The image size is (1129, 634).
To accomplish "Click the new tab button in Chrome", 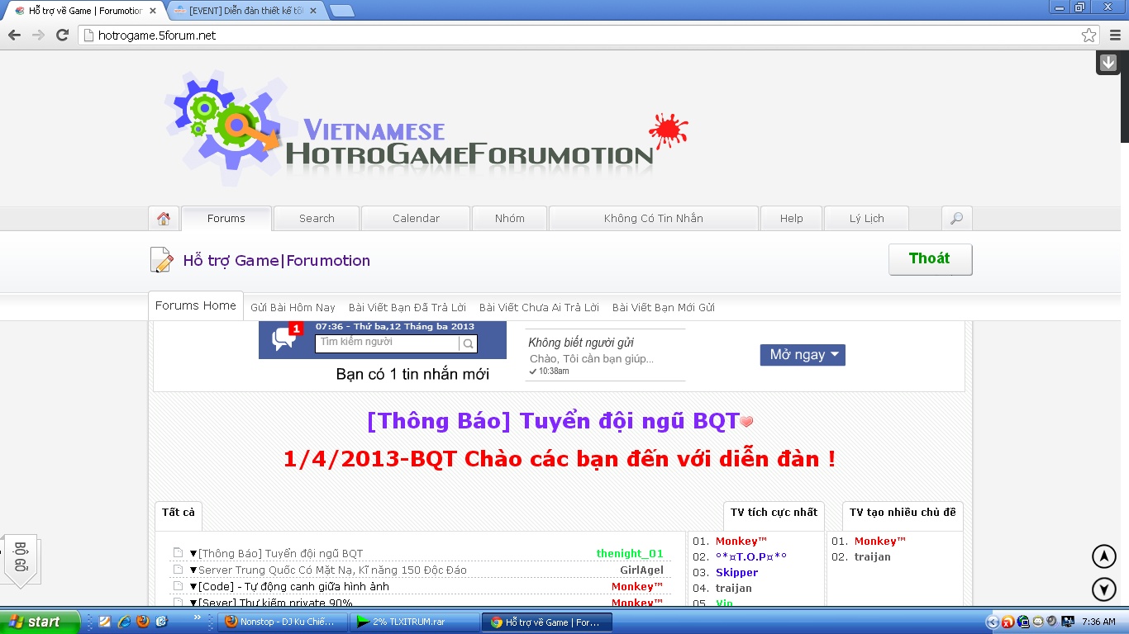I will pyautogui.click(x=342, y=11).
